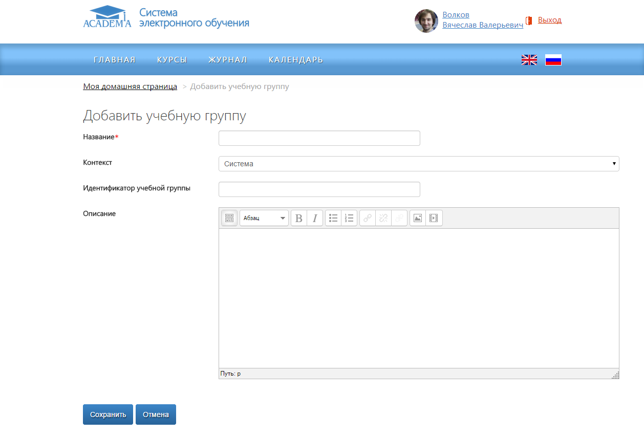Click the Название input field
The width and height of the screenshot is (644, 437).
pos(319,138)
